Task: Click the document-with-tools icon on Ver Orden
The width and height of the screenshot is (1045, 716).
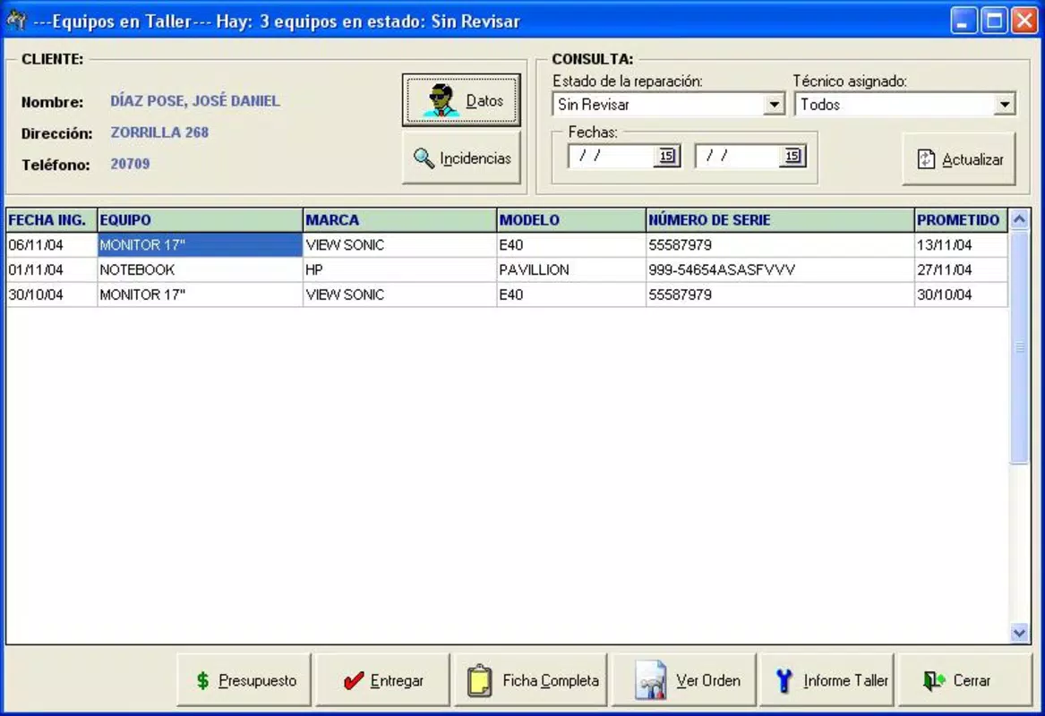Action: click(x=650, y=680)
